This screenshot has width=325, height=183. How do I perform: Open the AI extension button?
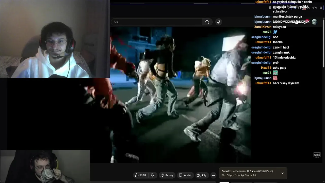point(315,8)
